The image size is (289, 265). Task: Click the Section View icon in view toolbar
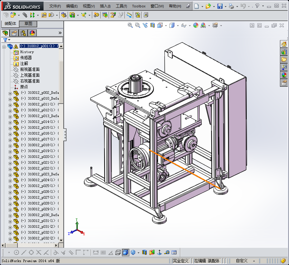pos(153,25)
